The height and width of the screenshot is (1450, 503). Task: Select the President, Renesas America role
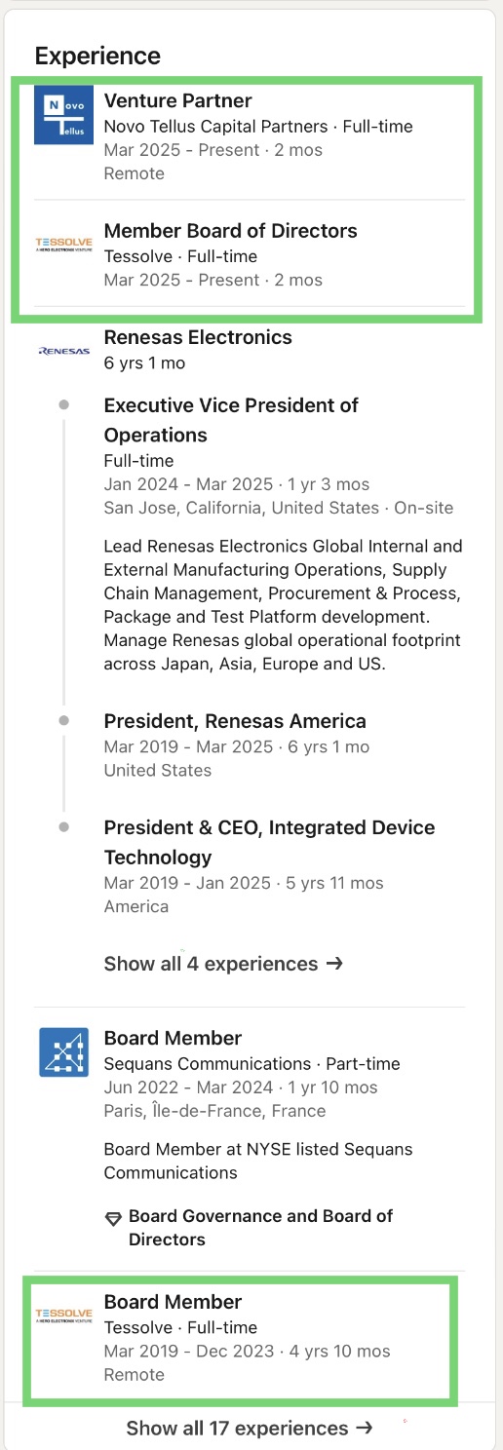pos(235,721)
